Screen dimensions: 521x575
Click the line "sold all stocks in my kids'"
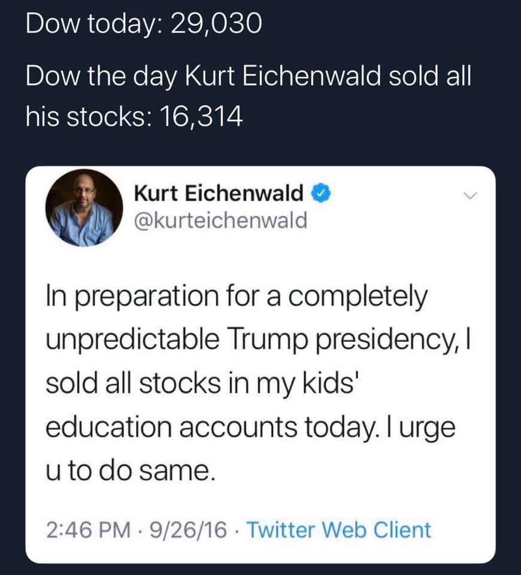click(x=200, y=385)
